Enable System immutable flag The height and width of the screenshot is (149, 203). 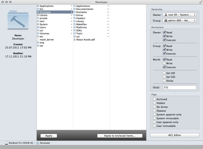[154, 118]
